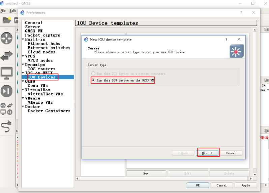The height and width of the screenshot is (193, 269).
Task: Click the scroll up arrow of templates pane
Action: (255, 30)
